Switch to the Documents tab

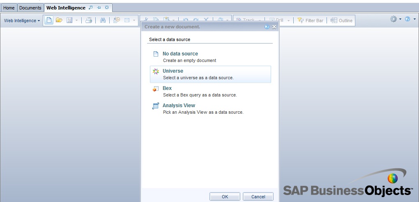tap(30, 8)
